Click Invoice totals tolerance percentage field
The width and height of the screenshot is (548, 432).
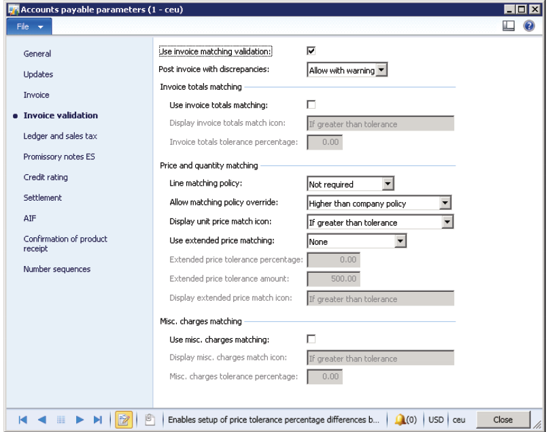tap(325, 142)
